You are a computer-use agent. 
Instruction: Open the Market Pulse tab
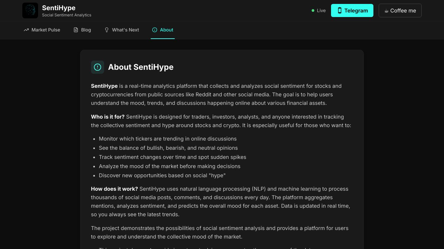pyautogui.click(x=46, y=30)
